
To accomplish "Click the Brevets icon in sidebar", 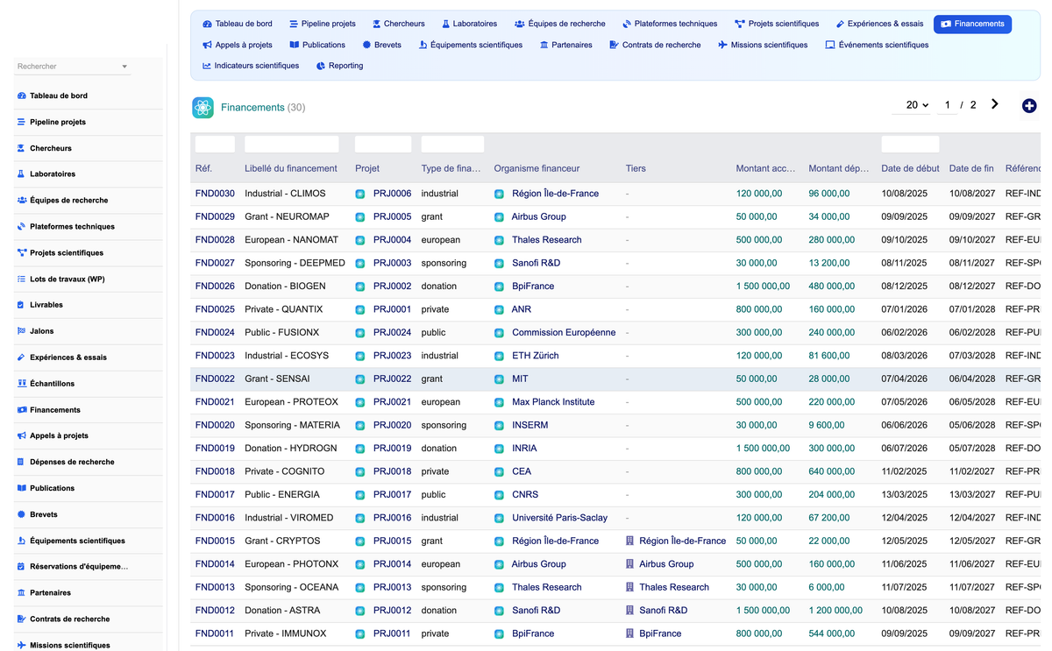I will [21, 514].
